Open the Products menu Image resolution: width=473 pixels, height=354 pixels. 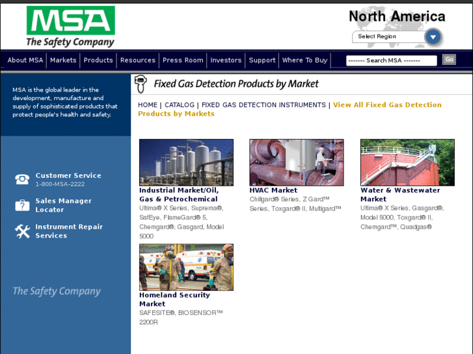pyautogui.click(x=98, y=60)
